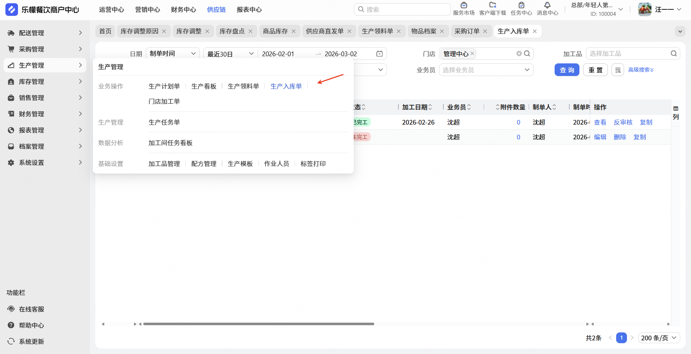Remove the 管理中心 store tag
Screen dimensions: 691x354
pyautogui.click(x=472, y=53)
